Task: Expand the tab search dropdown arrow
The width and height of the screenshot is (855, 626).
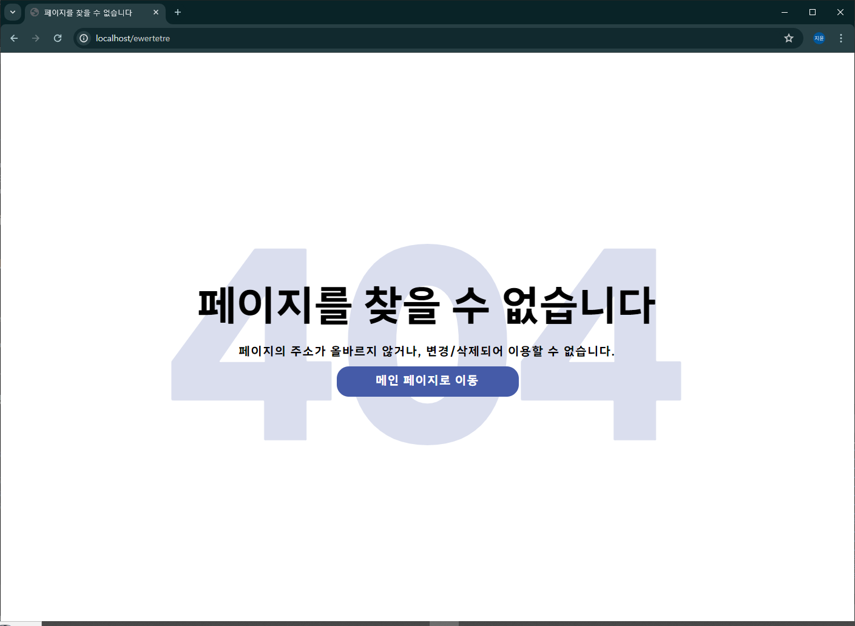Action: 13,12
